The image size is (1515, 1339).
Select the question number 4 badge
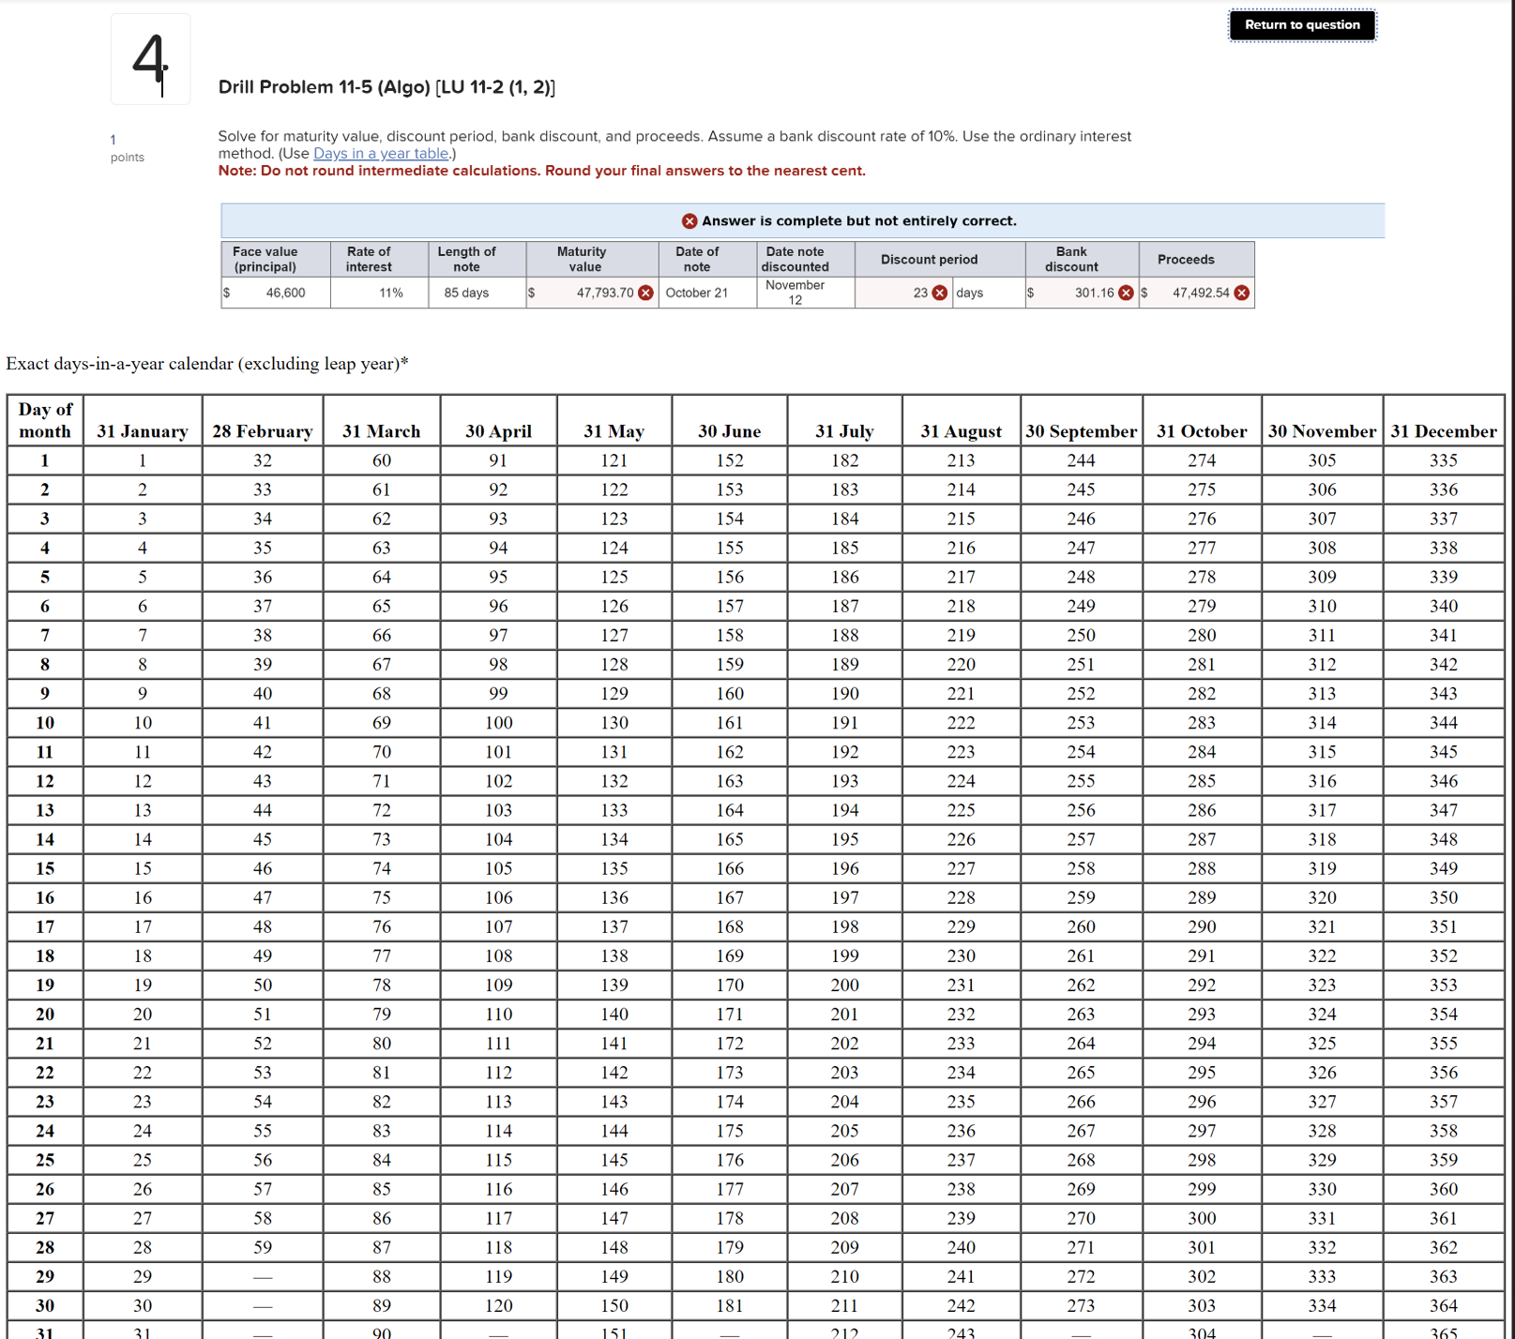[x=150, y=58]
